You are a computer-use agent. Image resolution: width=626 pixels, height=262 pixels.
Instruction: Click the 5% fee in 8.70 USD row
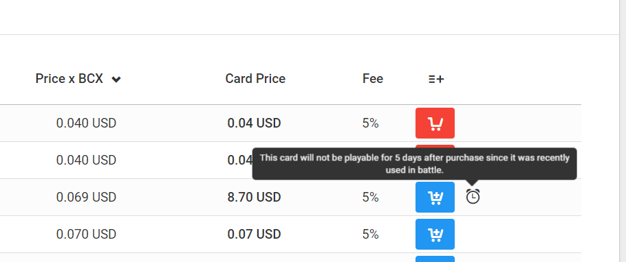[x=370, y=197]
